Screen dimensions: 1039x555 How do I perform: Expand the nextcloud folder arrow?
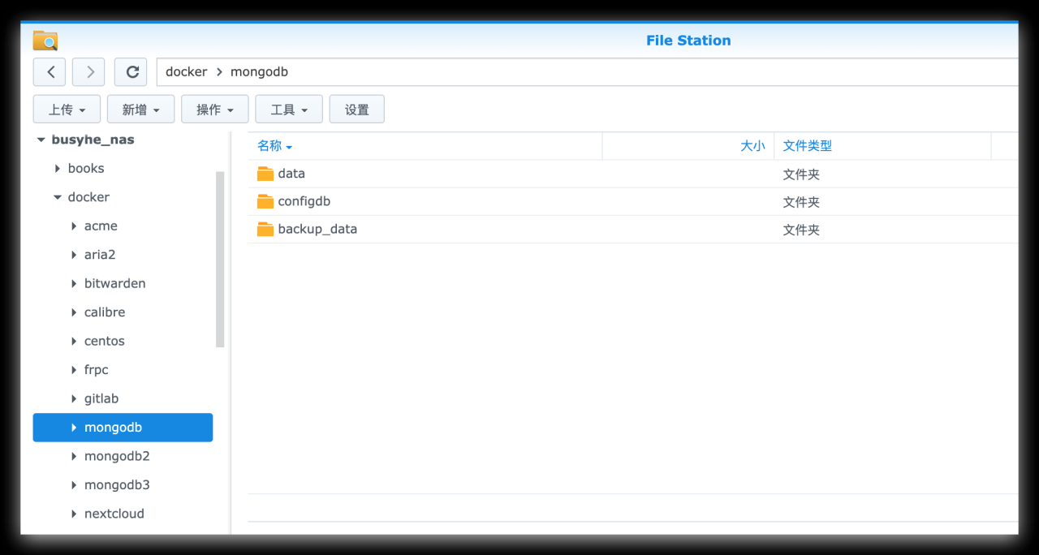pyautogui.click(x=74, y=514)
